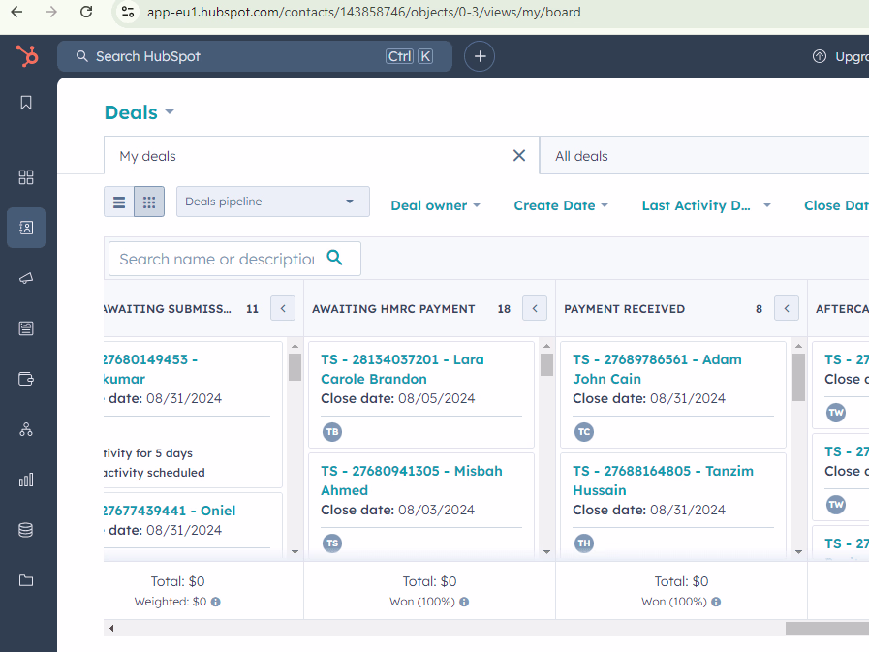869x652 pixels.
Task: Click info icon in Payment Received total
Action: coord(716,602)
